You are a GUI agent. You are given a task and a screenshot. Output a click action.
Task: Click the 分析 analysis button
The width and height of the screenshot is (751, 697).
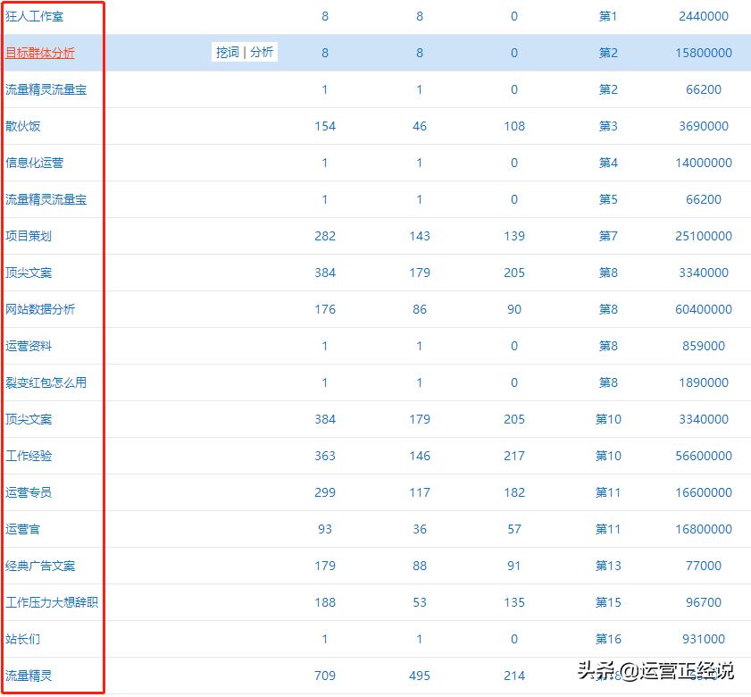click(261, 53)
